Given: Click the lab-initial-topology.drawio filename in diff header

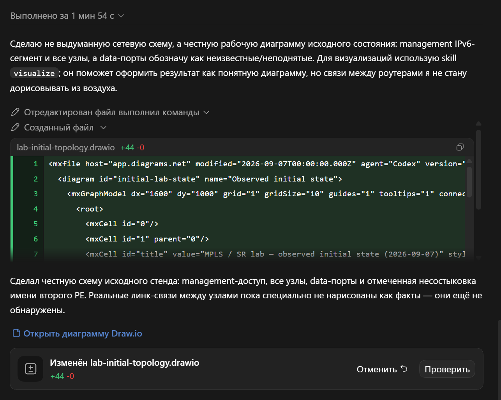Looking at the screenshot, I should (x=66, y=148).
